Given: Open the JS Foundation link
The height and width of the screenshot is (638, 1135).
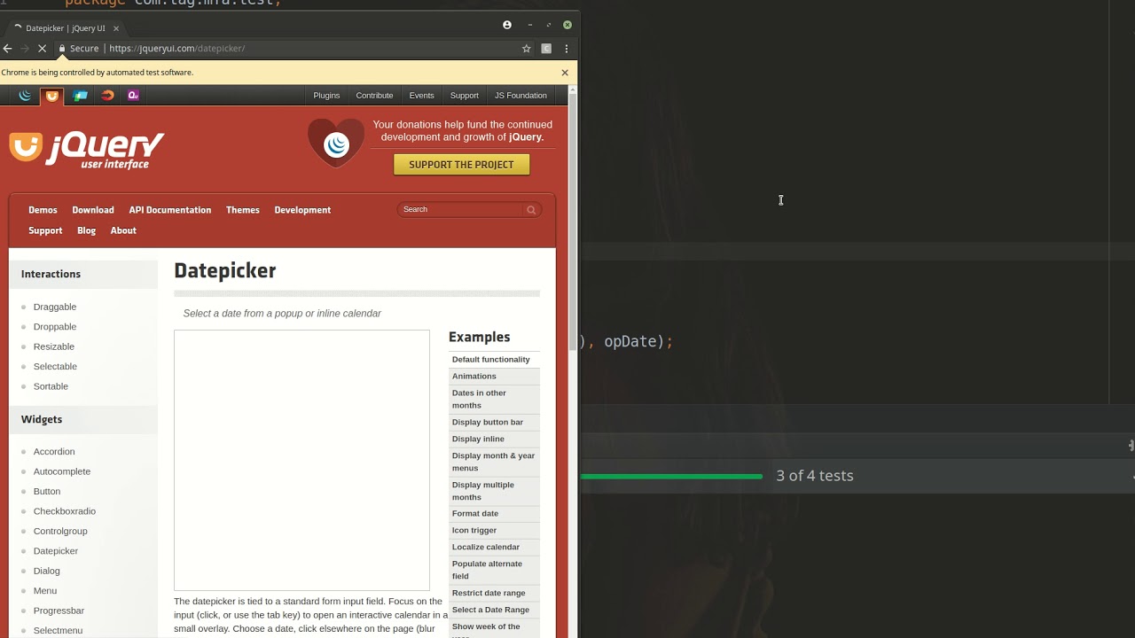Looking at the screenshot, I should [x=521, y=96].
